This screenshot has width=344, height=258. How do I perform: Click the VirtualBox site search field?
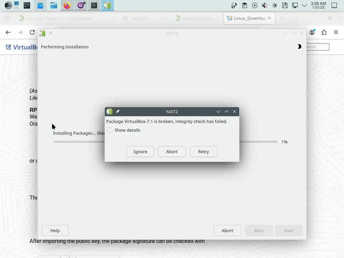pos(318,47)
